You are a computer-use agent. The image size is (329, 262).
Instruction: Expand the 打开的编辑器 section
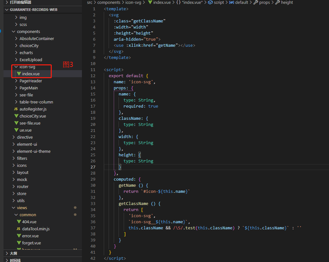coord(7,2)
